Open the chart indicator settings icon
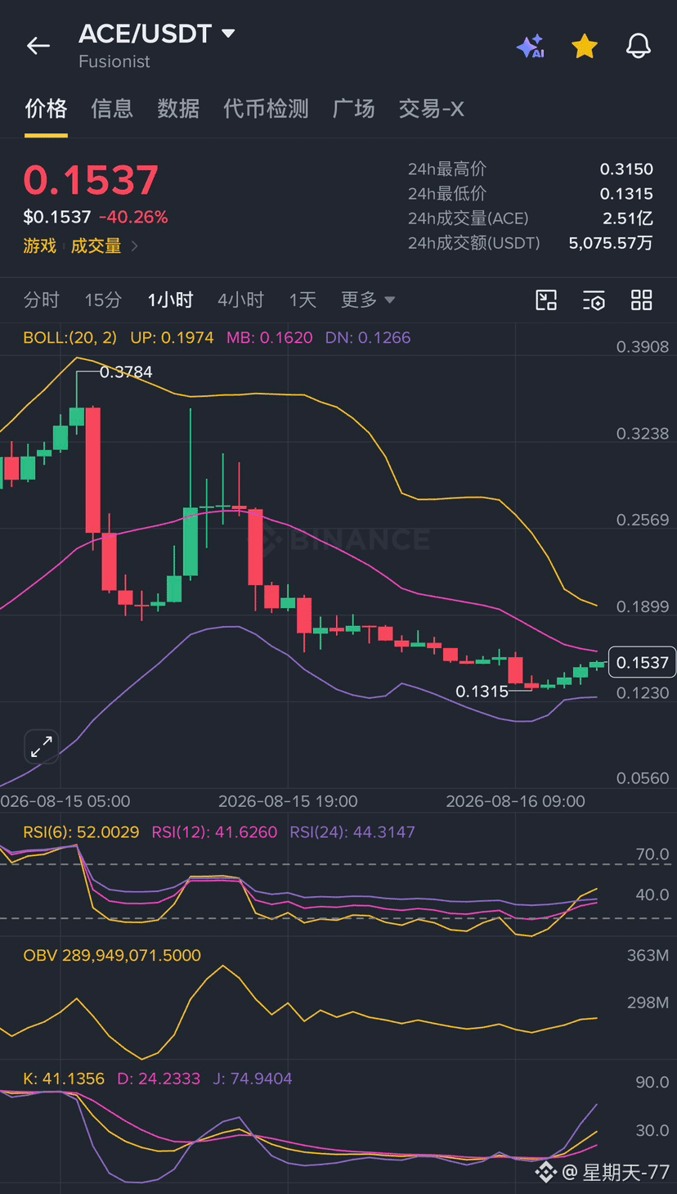The image size is (677, 1194). pos(594,300)
